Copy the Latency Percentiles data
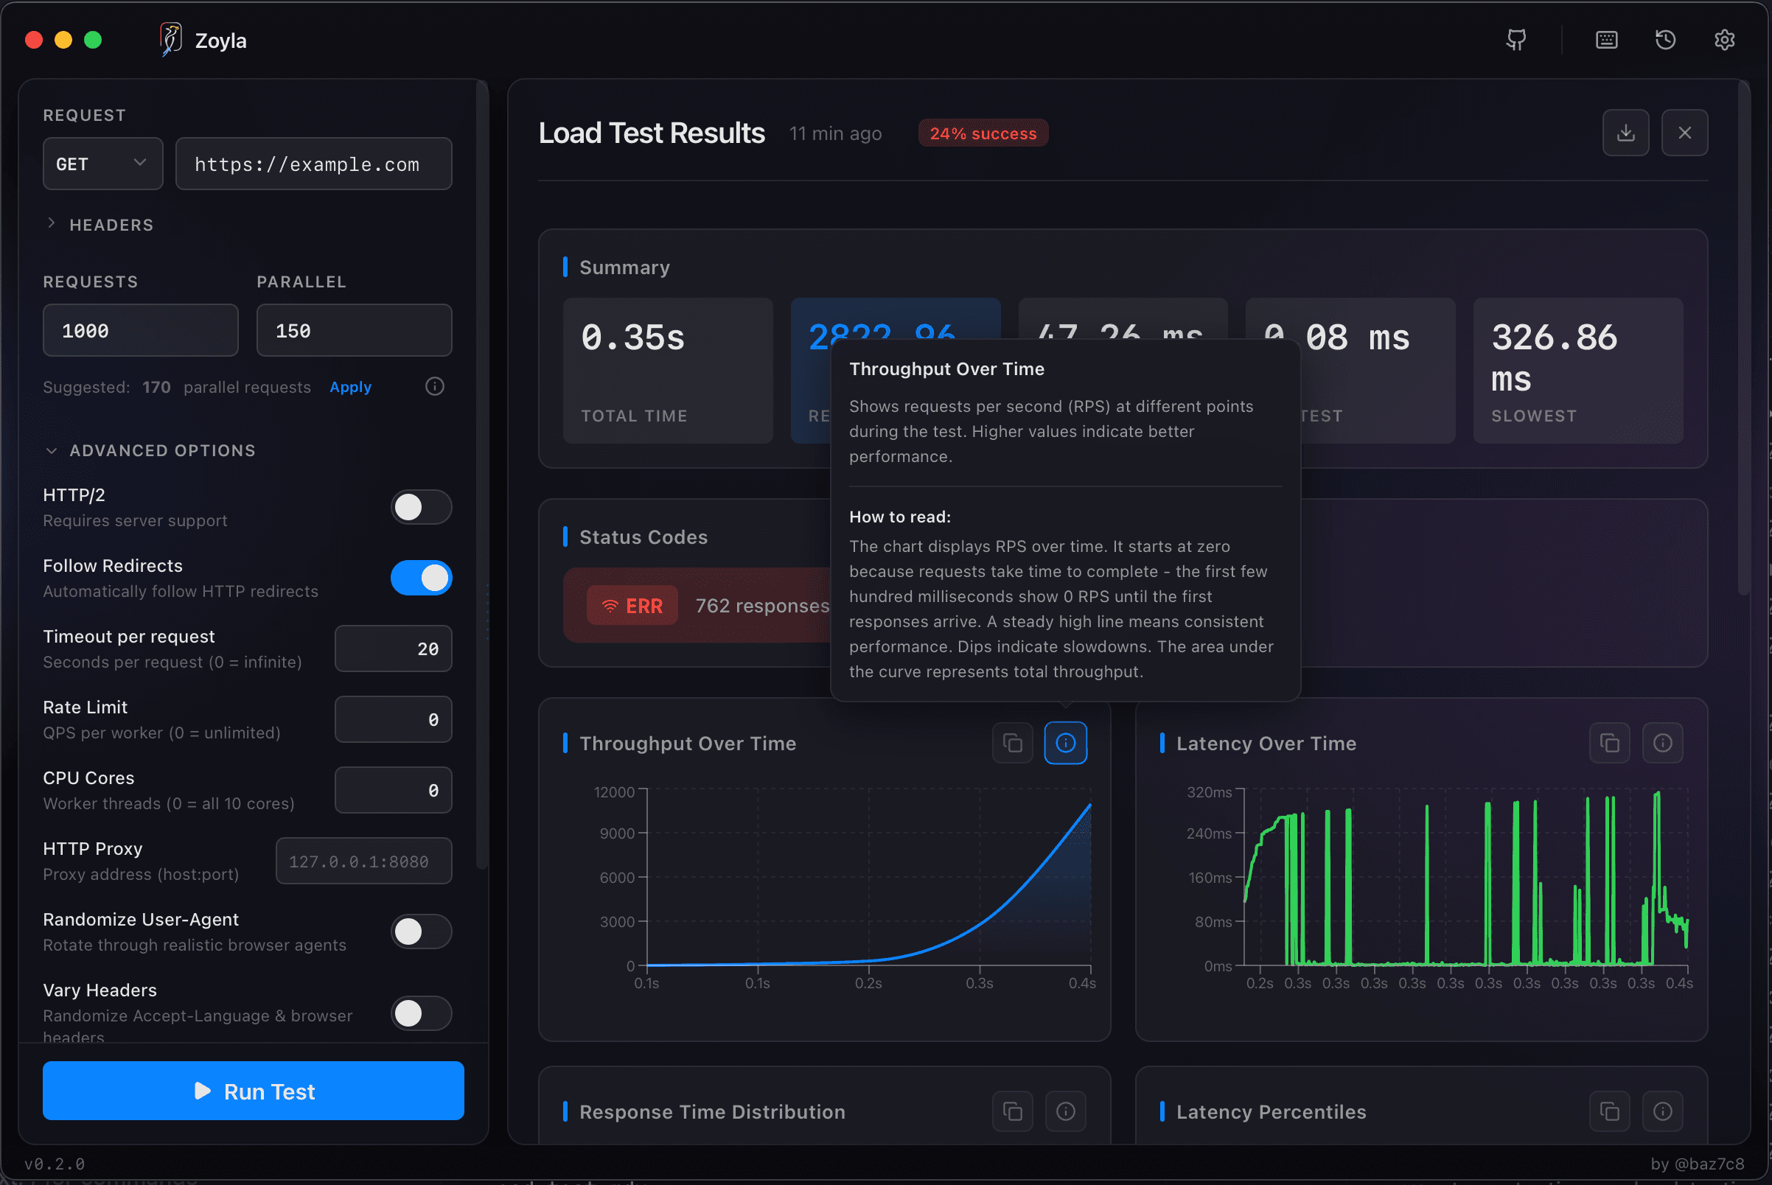Viewport: 1772px width, 1185px height. tap(1609, 1111)
